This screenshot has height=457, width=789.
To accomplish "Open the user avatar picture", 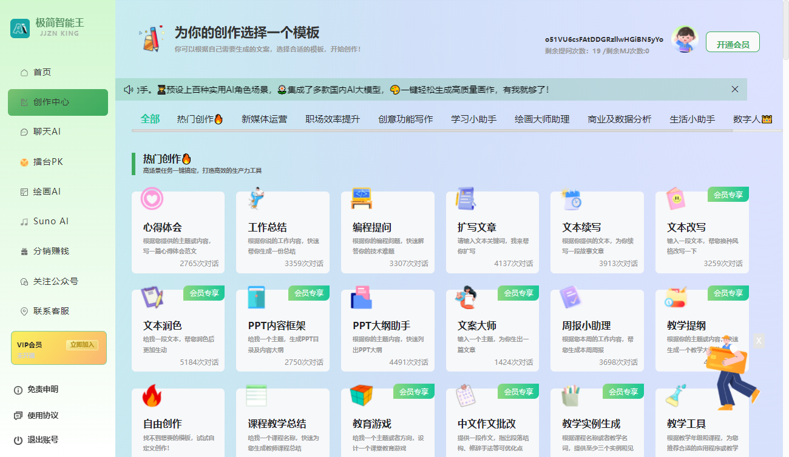I will [x=685, y=39].
